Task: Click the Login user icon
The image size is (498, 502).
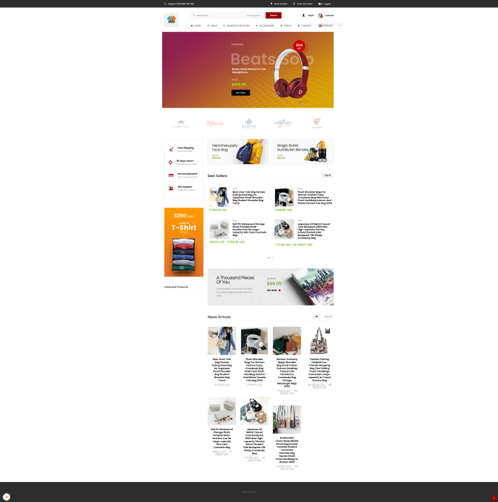Action: [303, 16]
